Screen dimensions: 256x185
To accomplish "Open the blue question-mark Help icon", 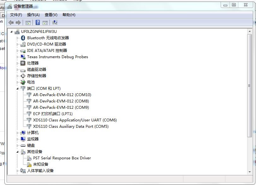I will (x=38, y=22).
